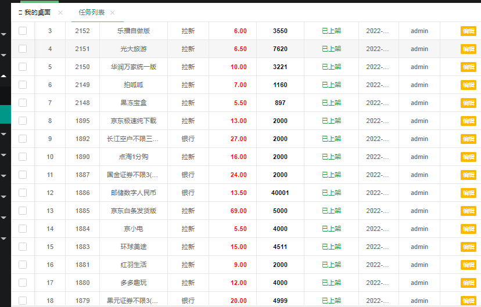Tick the checkbox for 乐播自做版
Screen dimensions: 481x307
23,31
